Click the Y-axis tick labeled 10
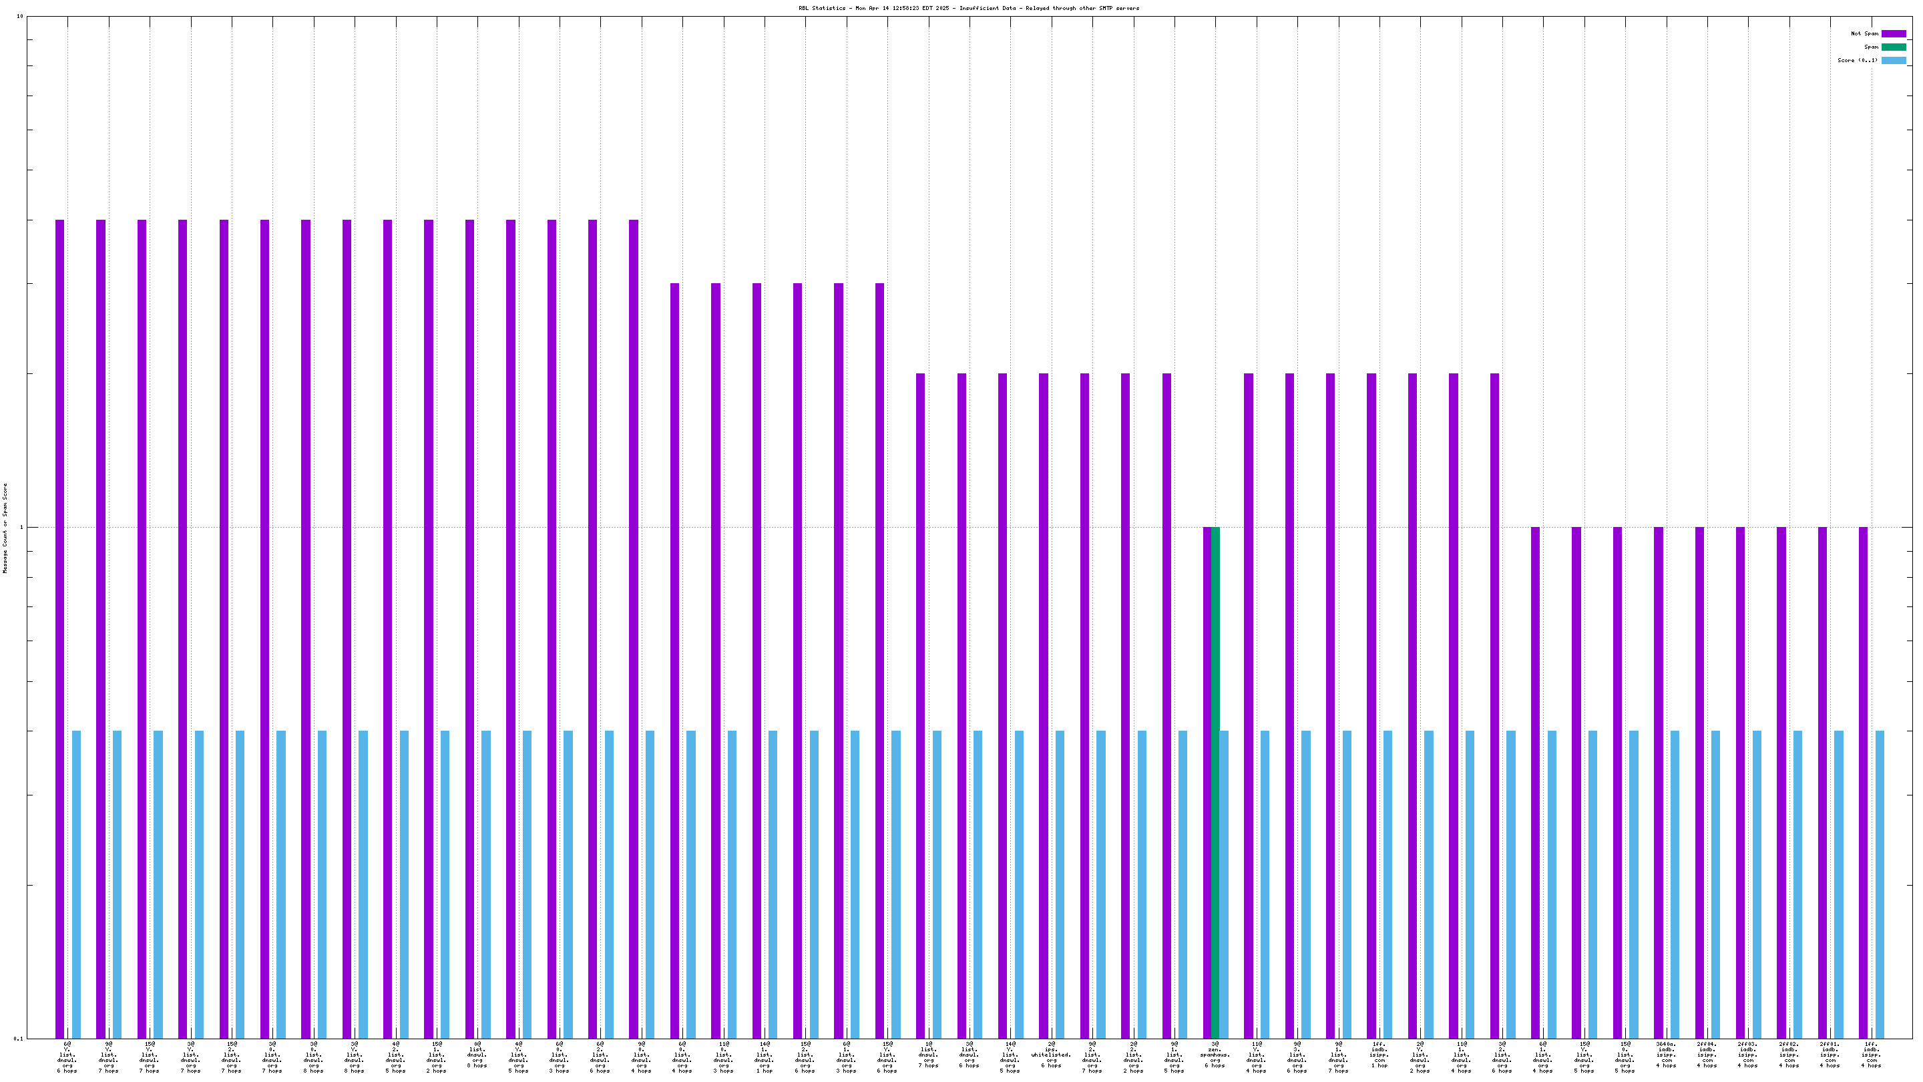 (x=19, y=17)
